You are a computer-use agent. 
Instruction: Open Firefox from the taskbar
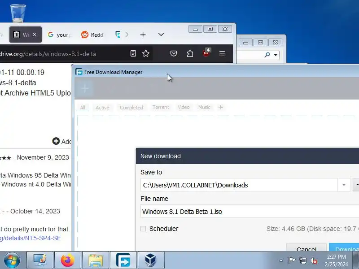[x=68, y=260]
